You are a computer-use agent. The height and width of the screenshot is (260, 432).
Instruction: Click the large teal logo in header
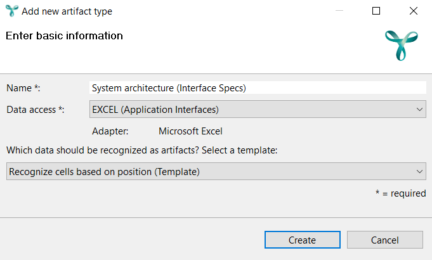click(402, 46)
